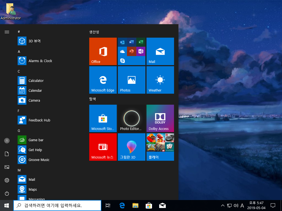The height and width of the screenshot is (211, 282).
Task: Open the Microsoft Store tile
Action: pos(103,118)
